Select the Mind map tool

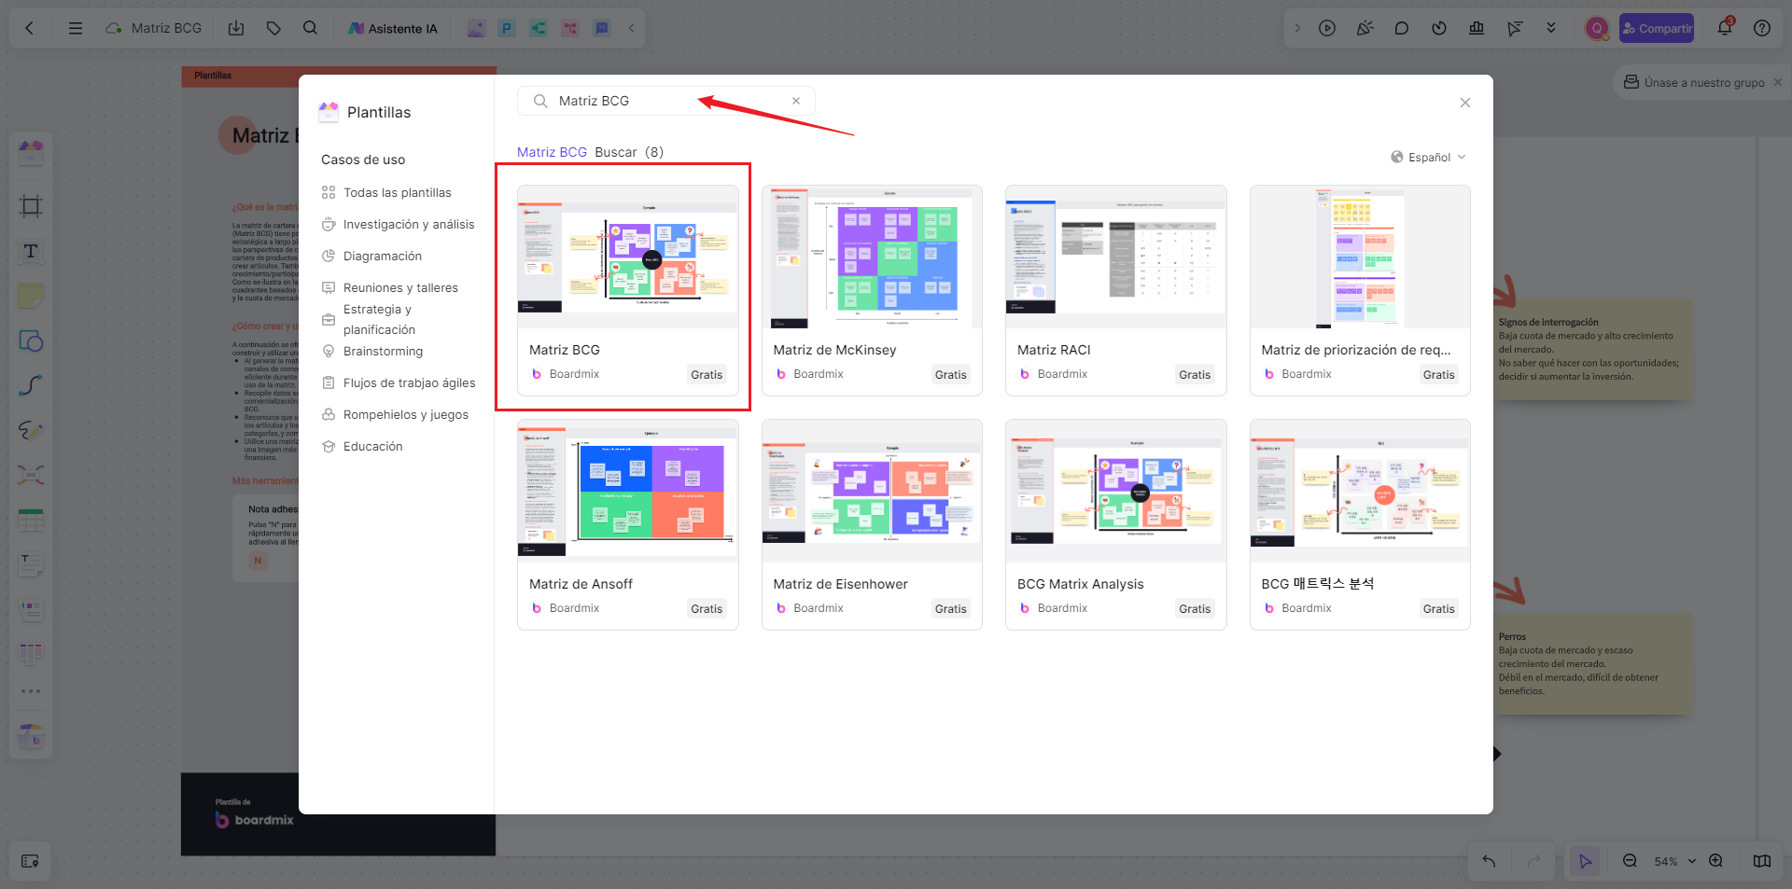(x=31, y=475)
